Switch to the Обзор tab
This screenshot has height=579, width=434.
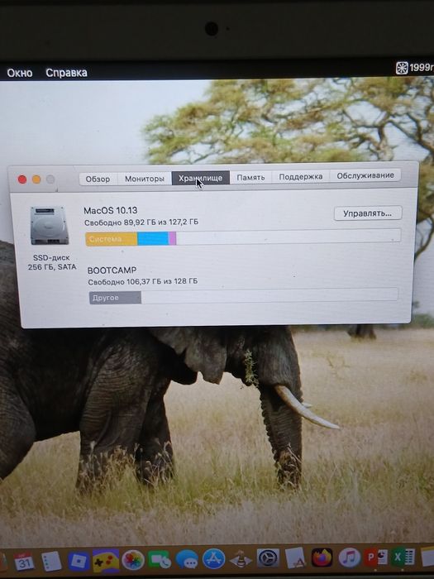pyautogui.click(x=98, y=179)
